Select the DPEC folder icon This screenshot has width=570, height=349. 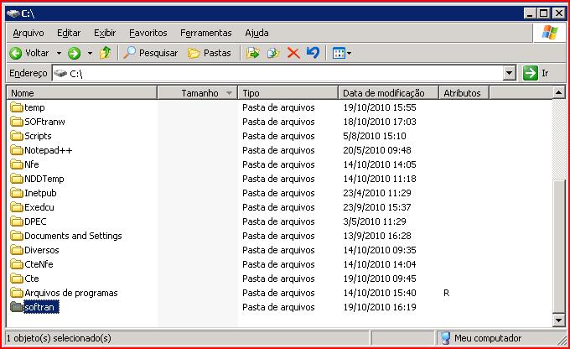(x=17, y=221)
